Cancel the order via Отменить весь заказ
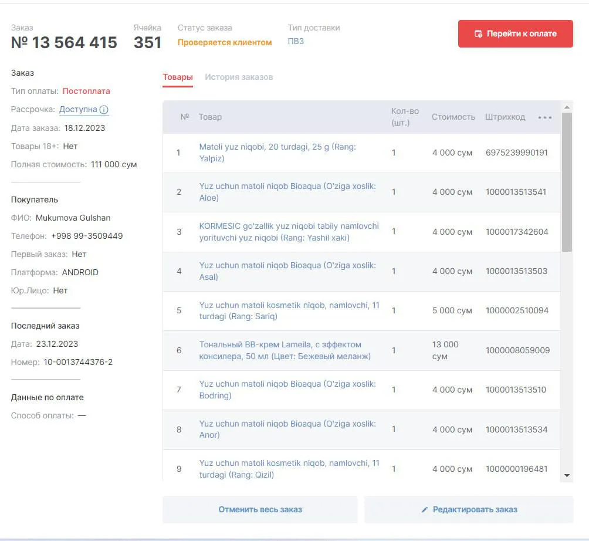 (260, 509)
